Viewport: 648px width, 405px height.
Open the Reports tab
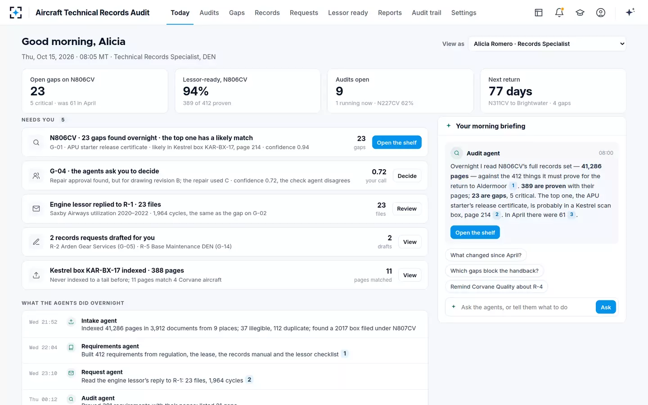pyautogui.click(x=390, y=13)
